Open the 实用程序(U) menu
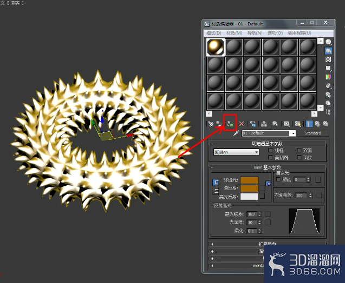 [x=299, y=33]
